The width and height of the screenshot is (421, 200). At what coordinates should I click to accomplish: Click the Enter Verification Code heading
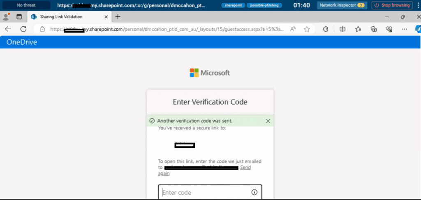click(x=210, y=102)
